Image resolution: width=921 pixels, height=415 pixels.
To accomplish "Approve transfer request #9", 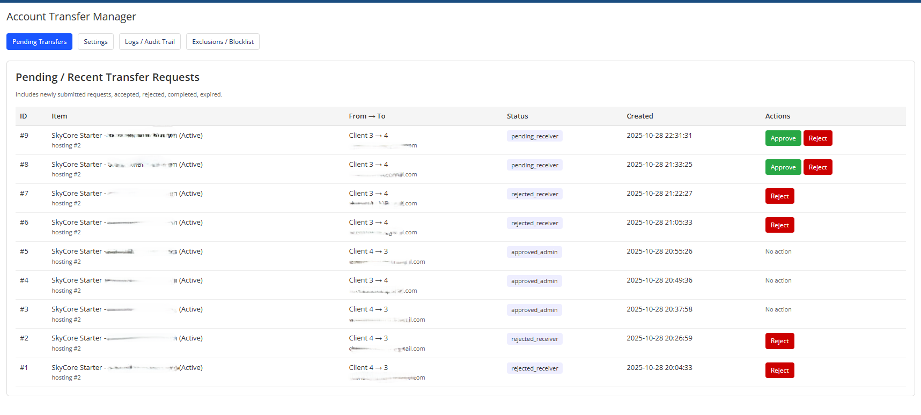I will tap(783, 138).
